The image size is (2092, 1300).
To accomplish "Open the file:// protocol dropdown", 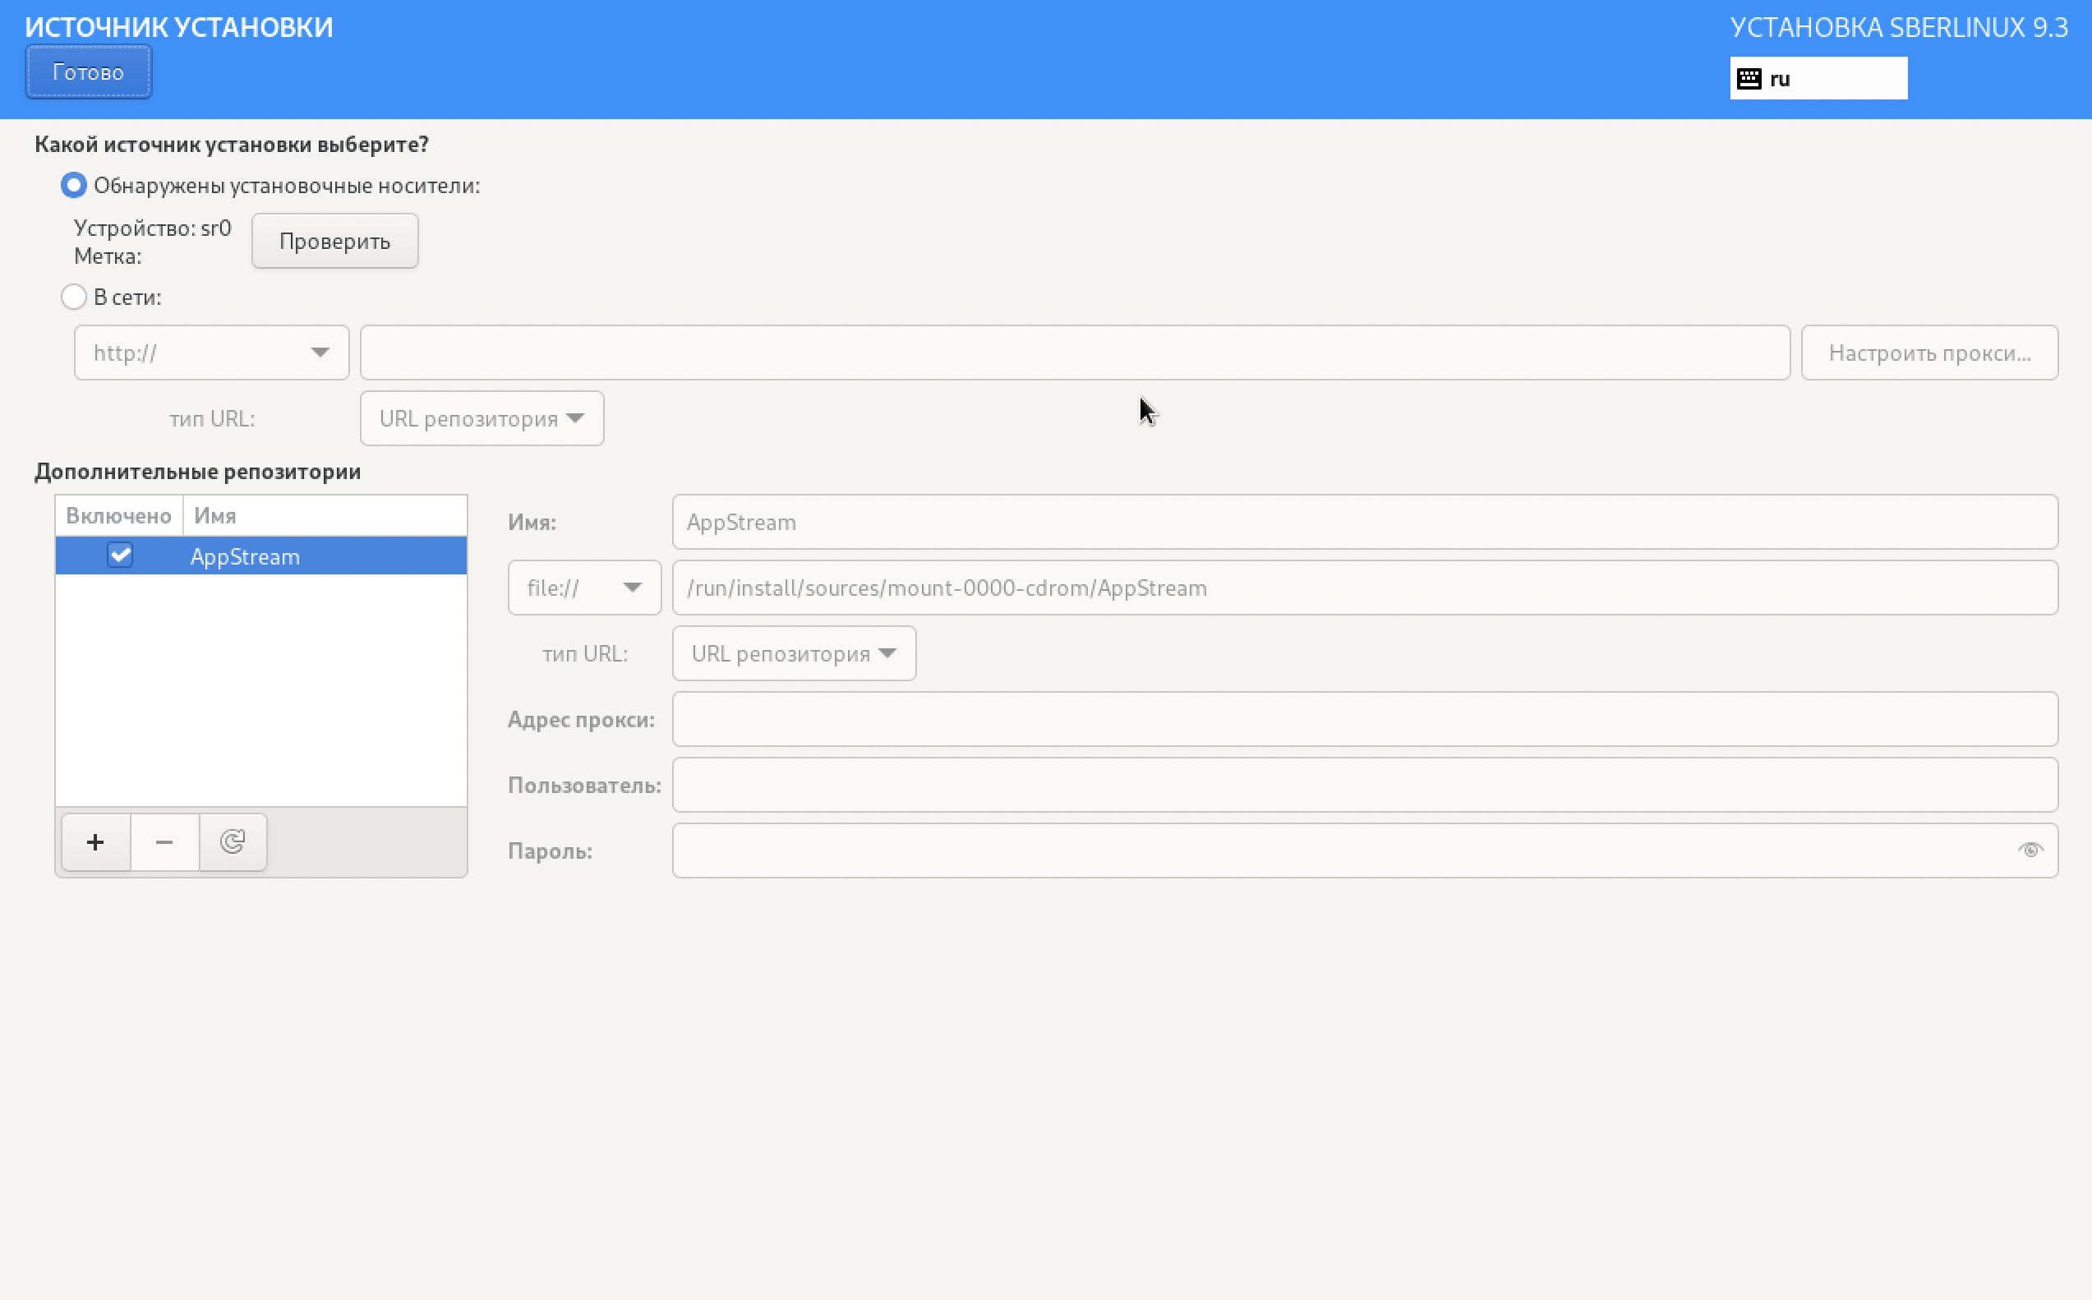I will [584, 588].
